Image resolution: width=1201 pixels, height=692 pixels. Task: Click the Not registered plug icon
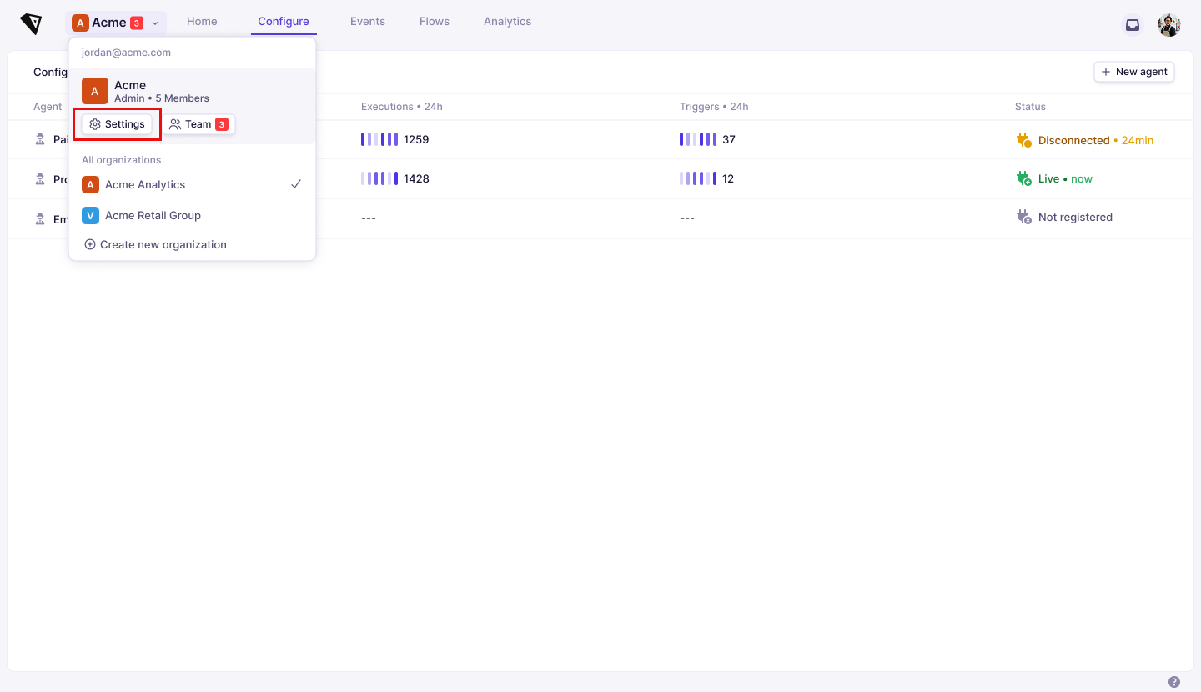click(x=1023, y=217)
